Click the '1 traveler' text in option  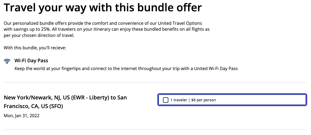[x=179, y=100]
